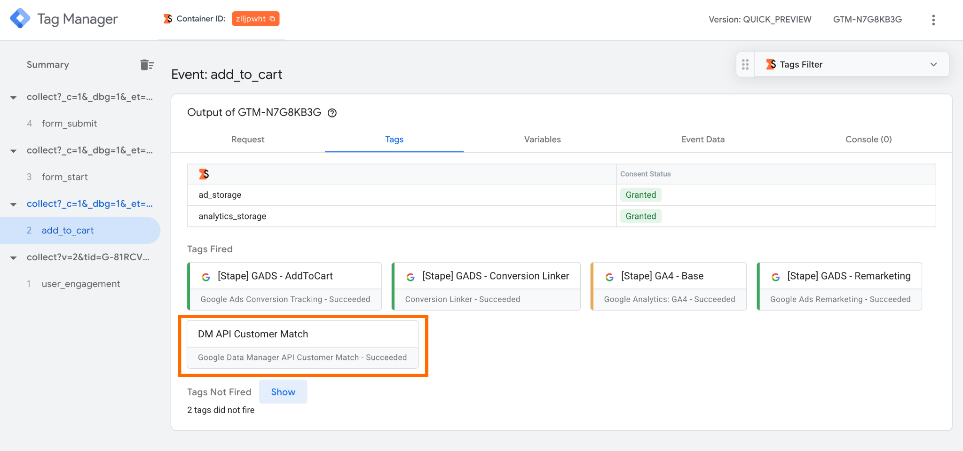The width and height of the screenshot is (963, 451).
Task: Open the three-dot more options menu
Action: (933, 20)
